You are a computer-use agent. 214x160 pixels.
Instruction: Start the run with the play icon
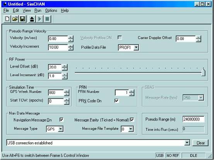coord(40,19)
